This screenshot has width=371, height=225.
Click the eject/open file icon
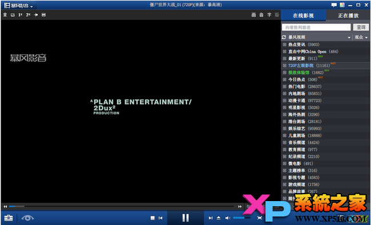click(219, 218)
